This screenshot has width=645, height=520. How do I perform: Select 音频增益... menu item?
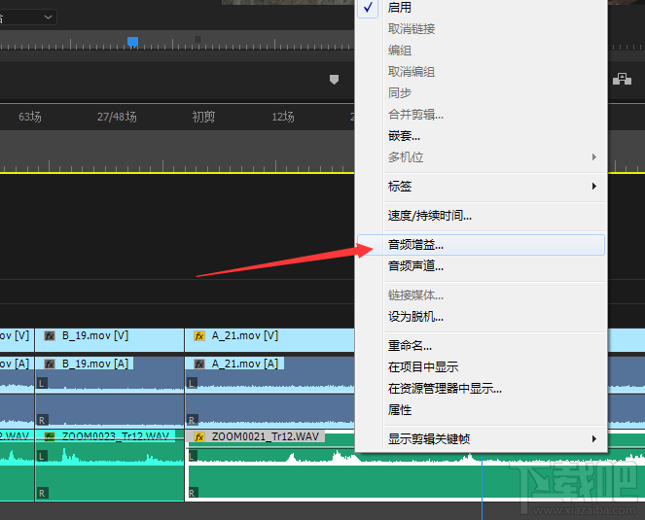[x=482, y=245]
